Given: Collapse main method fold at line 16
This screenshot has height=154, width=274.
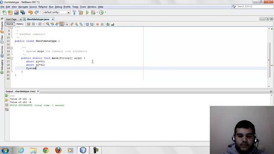Looking at the screenshot, I should [12, 58].
